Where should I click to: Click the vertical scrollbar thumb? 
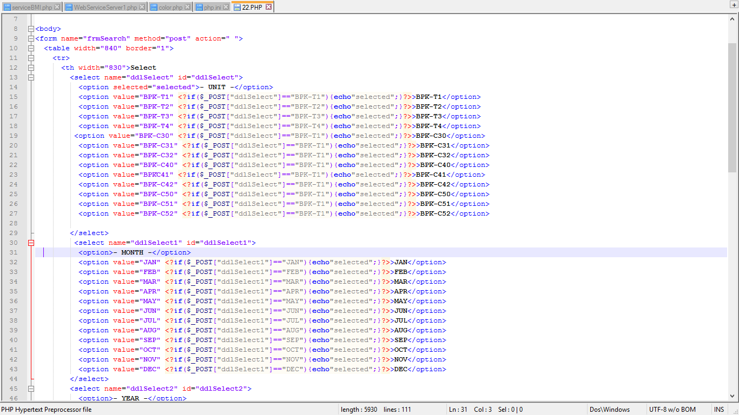(x=733, y=108)
